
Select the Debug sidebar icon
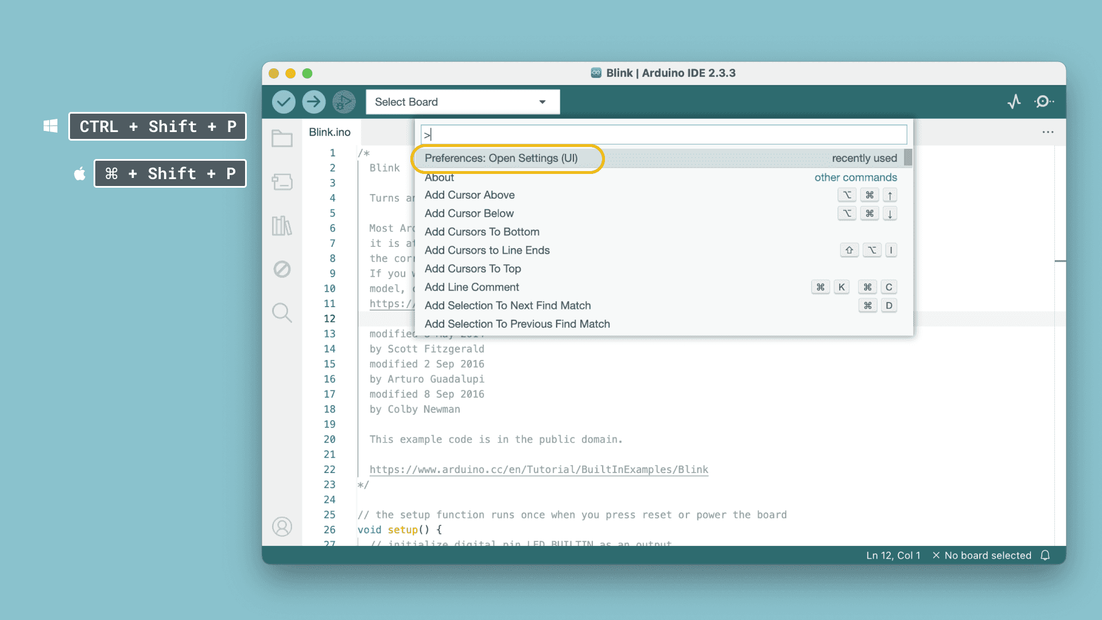pos(282,269)
